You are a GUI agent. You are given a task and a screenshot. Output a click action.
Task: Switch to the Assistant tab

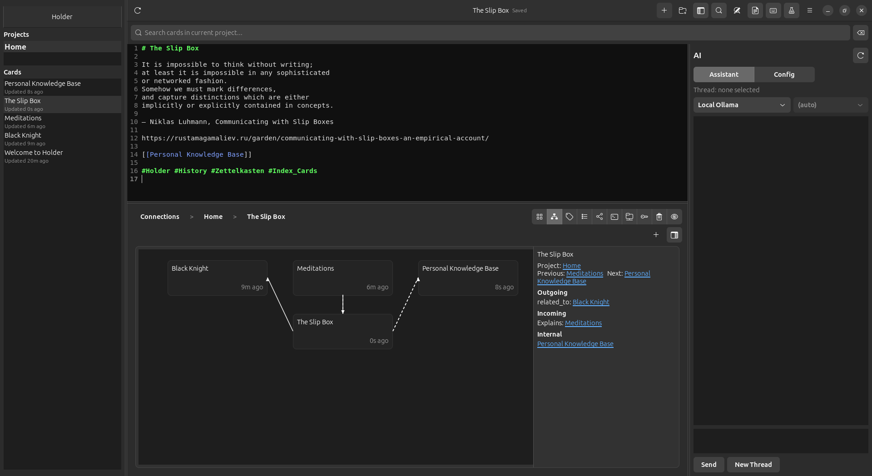(724, 74)
